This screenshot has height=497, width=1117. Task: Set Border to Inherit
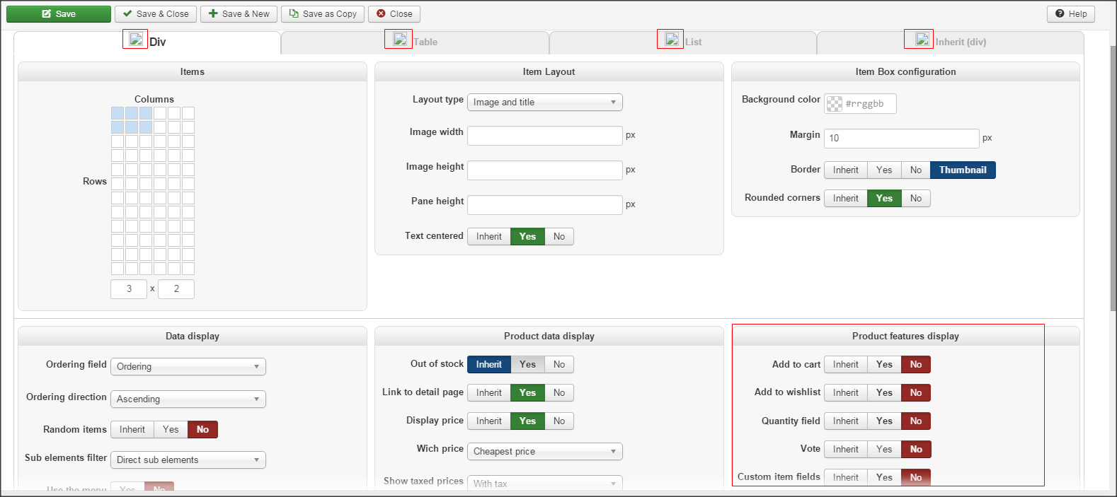coord(846,170)
